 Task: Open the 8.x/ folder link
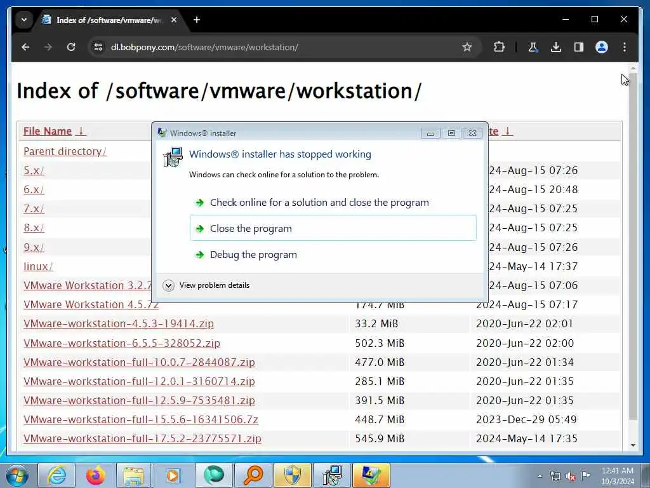point(34,228)
